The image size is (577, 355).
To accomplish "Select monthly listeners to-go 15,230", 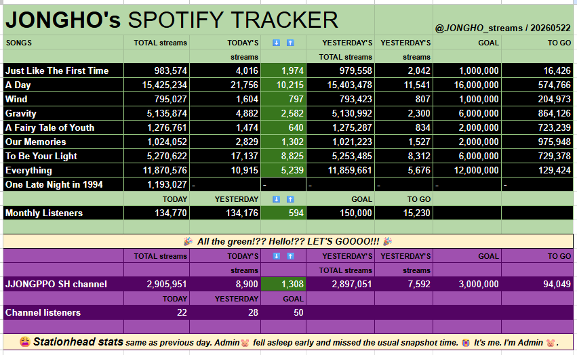I will coord(403,213).
